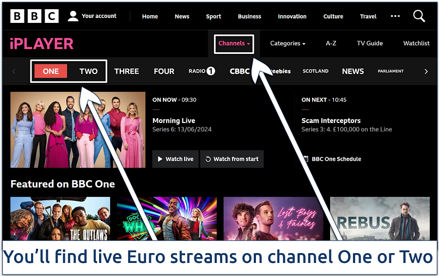439x276 pixels.
Task: Go to News in top navigation
Action: click(x=182, y=16)
